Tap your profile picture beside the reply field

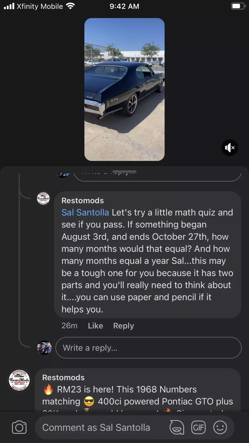45,348
